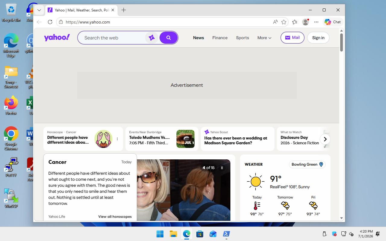Open Microsoft Store from the taskbar

tap(200, 234)
